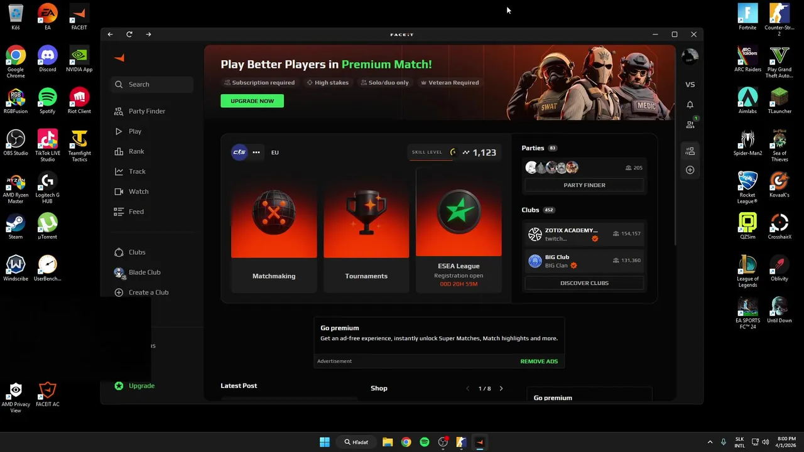Show hidden system tray icons
Screen dimensions: 804x452
710,442
